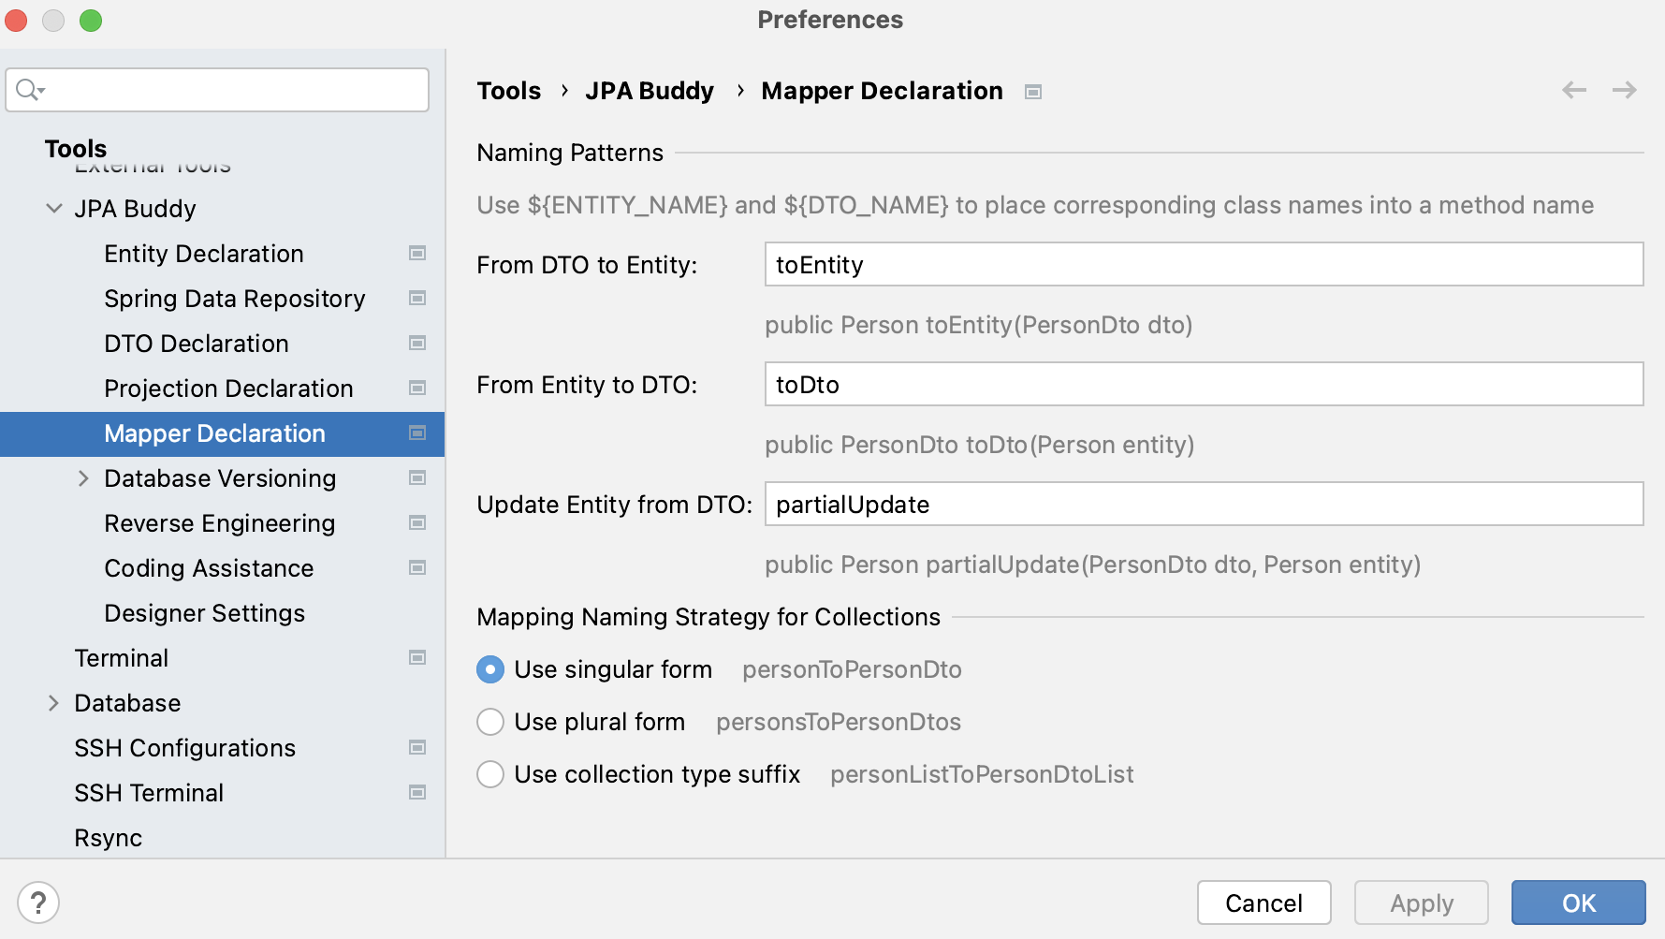1665x939 pixels.
Task: Expand Database Versioning settings
Action: 83,477
